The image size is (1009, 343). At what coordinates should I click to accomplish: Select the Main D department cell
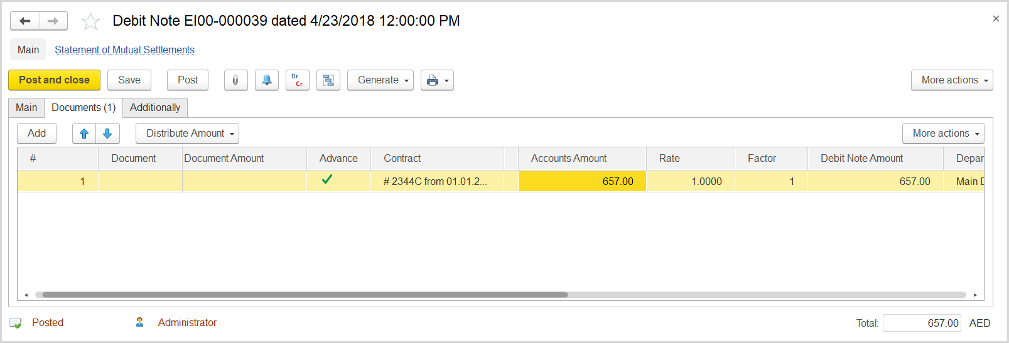tap(964, 181)
